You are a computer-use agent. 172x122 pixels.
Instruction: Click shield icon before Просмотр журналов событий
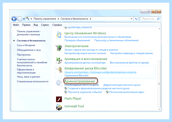pyautogui.click(x=66, y=92)
